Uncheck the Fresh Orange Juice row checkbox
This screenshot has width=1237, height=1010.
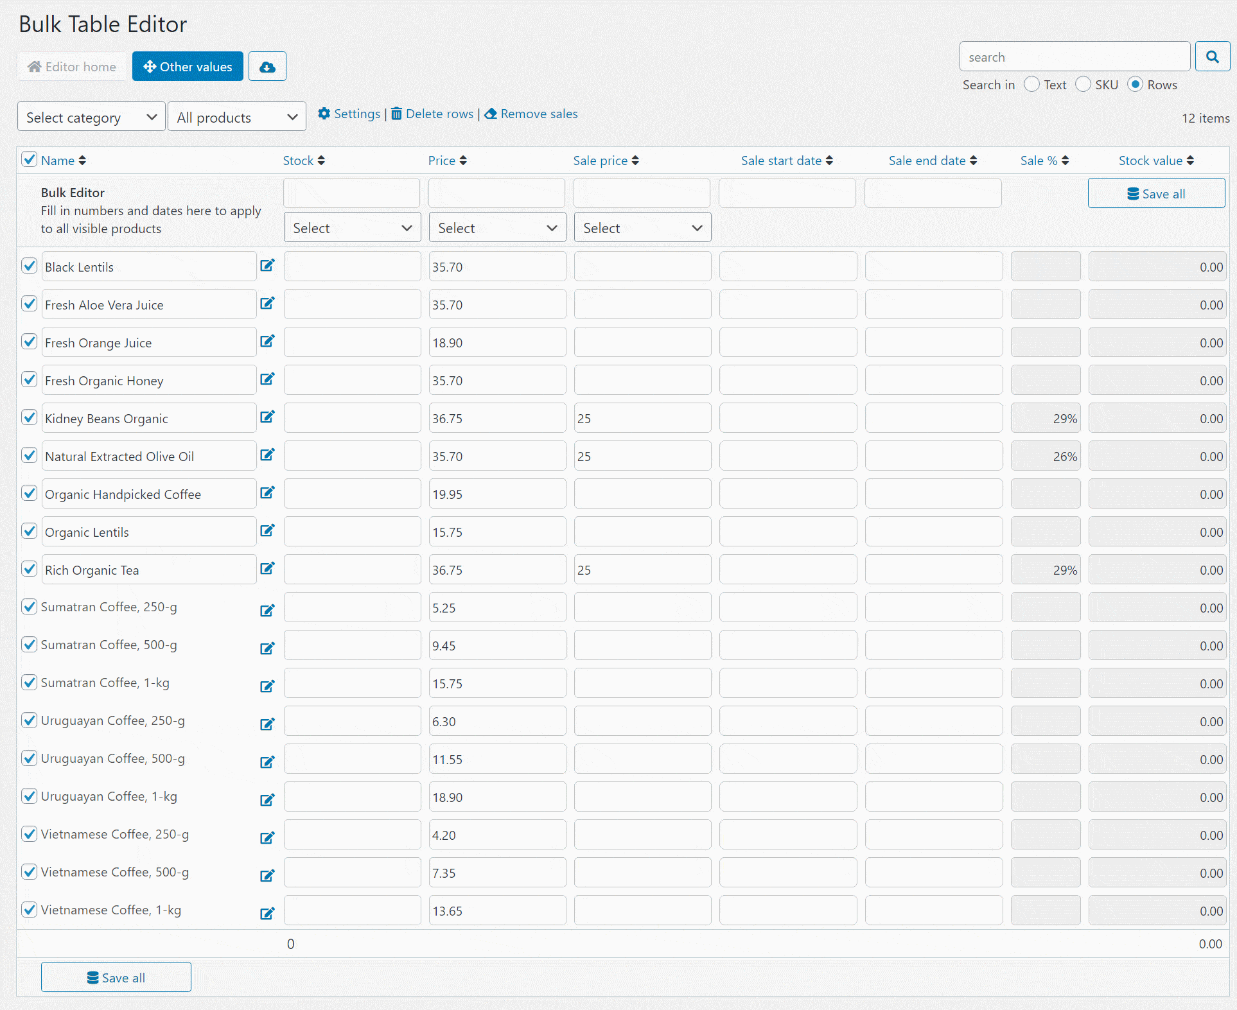click(29, 342)
